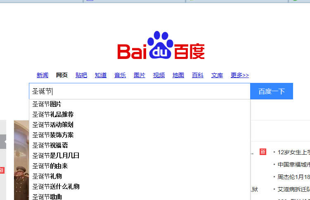The width and height of the screenshot is (310, 200).
Task: Click the 圣诞节 search input field
Action: tap(140, 91)
